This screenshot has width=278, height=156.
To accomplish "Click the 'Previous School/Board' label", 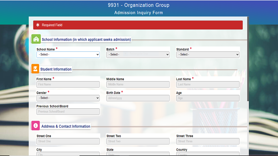I will click(x=52, y=106).
